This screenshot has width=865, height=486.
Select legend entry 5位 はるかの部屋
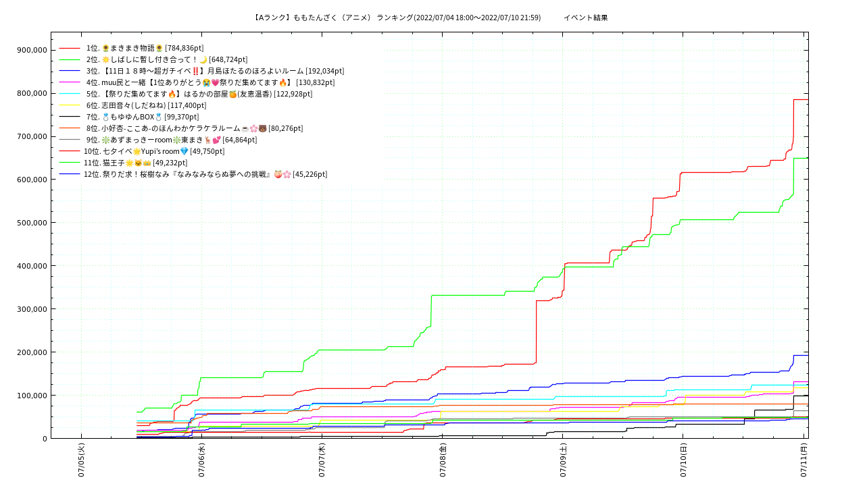pos(199,94)
